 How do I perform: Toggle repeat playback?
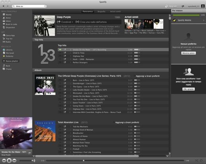[201, 160]
